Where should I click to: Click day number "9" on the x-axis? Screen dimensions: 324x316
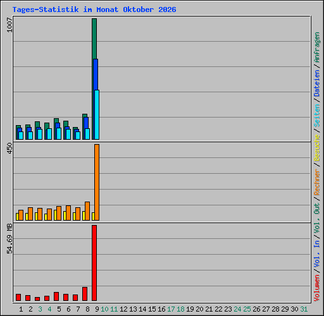tap(97, 309)
